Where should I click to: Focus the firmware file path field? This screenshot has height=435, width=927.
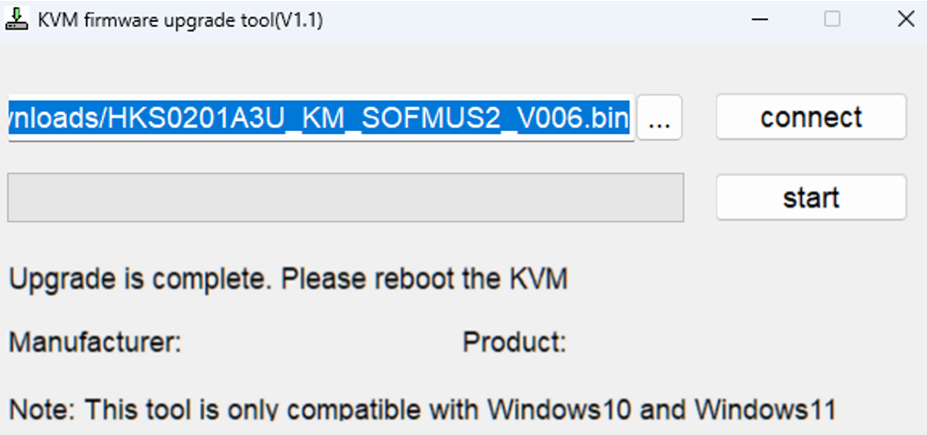click(321, 117)
